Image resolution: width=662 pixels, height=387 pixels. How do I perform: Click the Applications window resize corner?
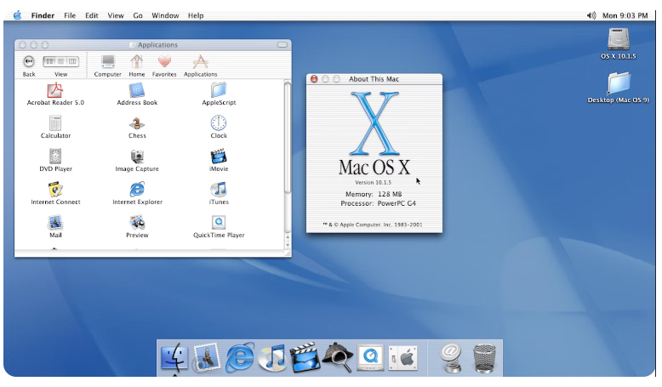click(x=288, y=253)
